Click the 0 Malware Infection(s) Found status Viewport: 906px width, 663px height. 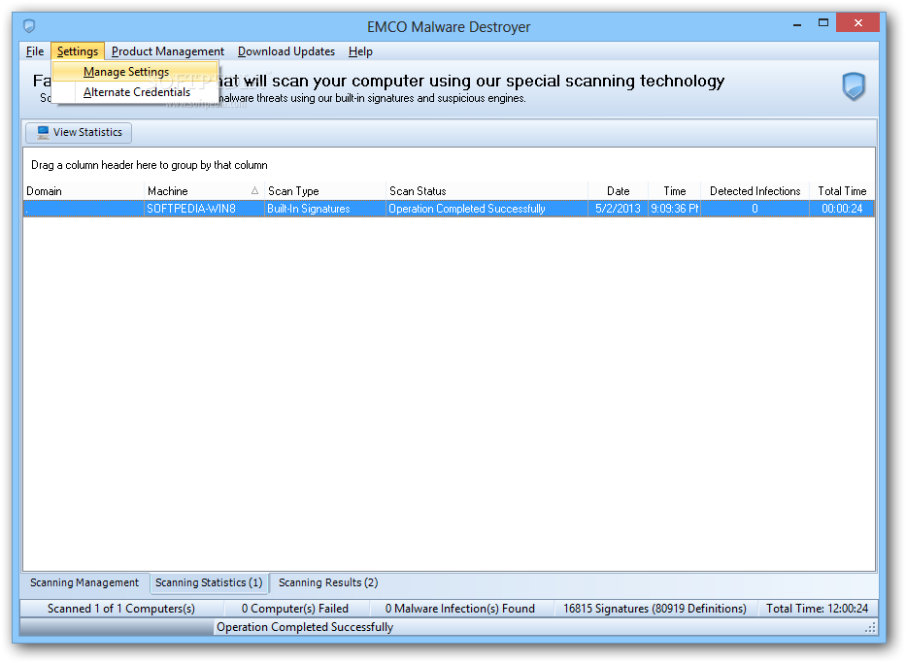[x=460, y=609]
